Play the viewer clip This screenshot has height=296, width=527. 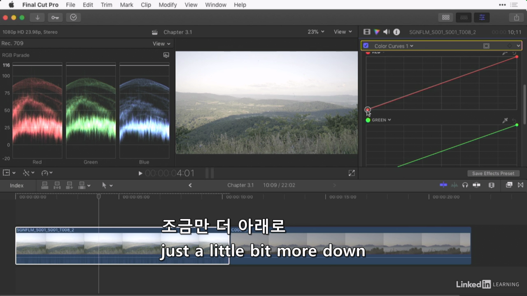[140, 173]
